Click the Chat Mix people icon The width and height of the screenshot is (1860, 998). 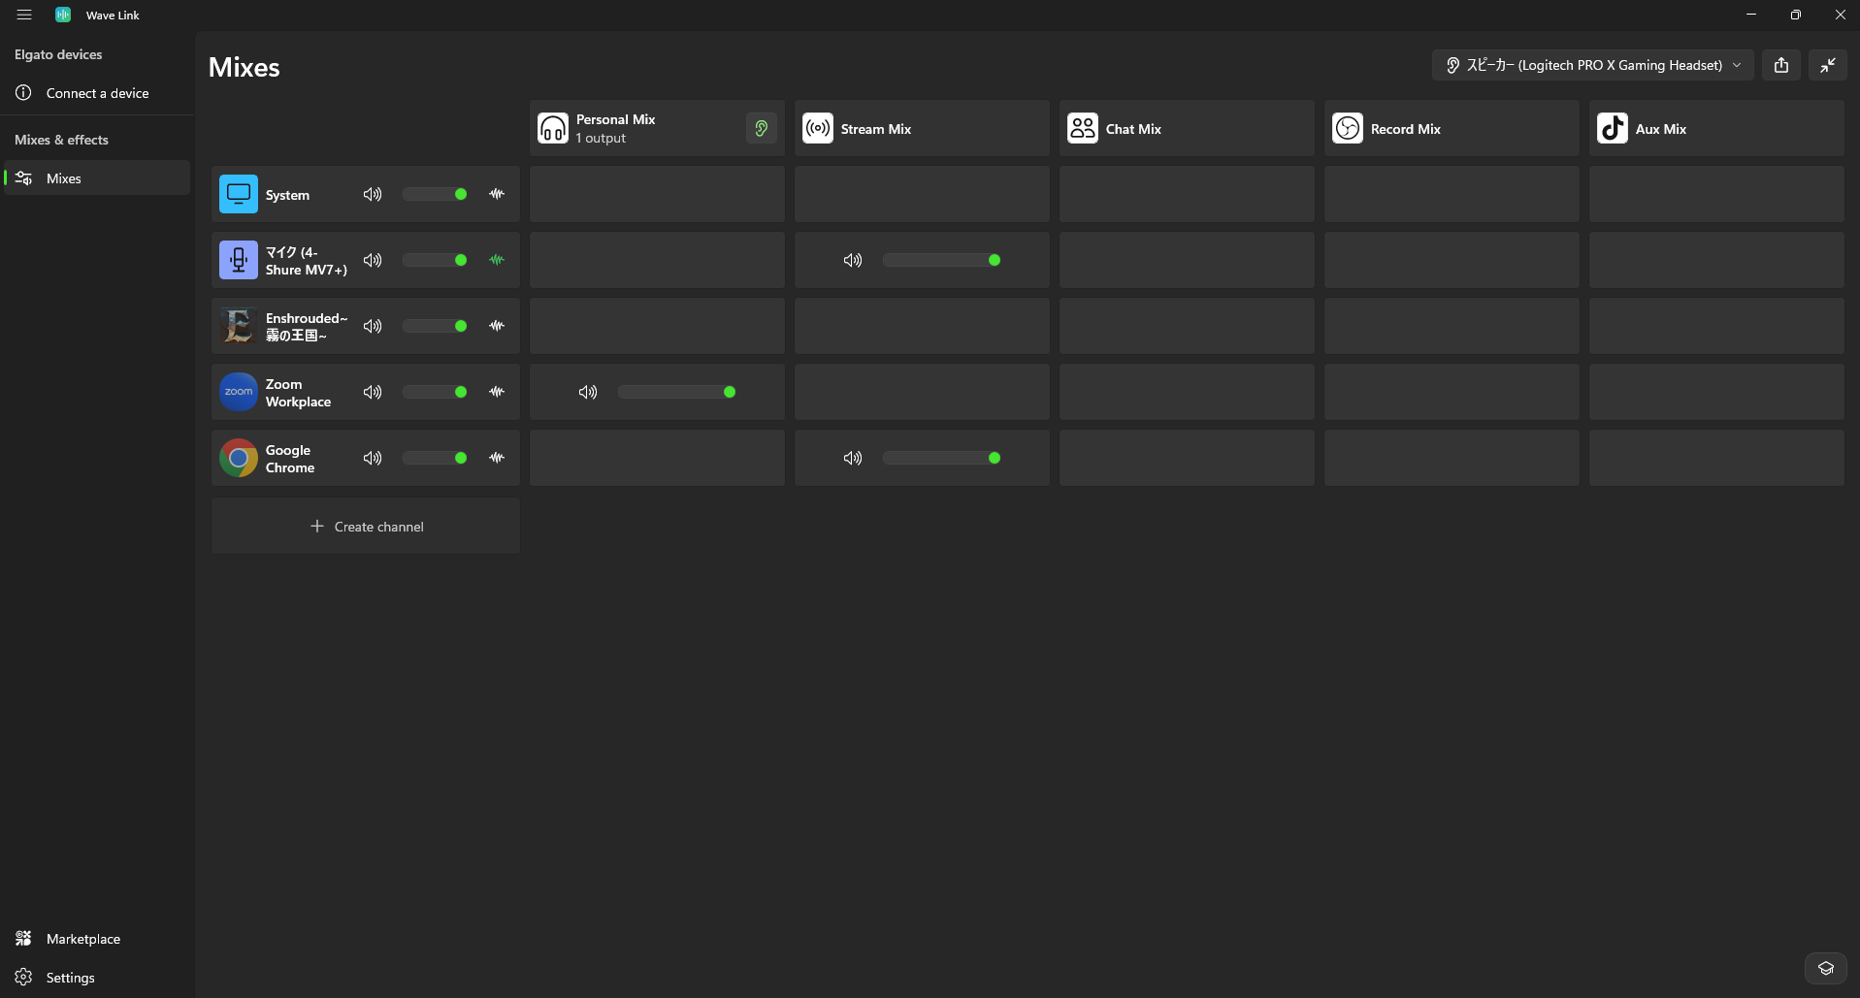point(1083,128)
